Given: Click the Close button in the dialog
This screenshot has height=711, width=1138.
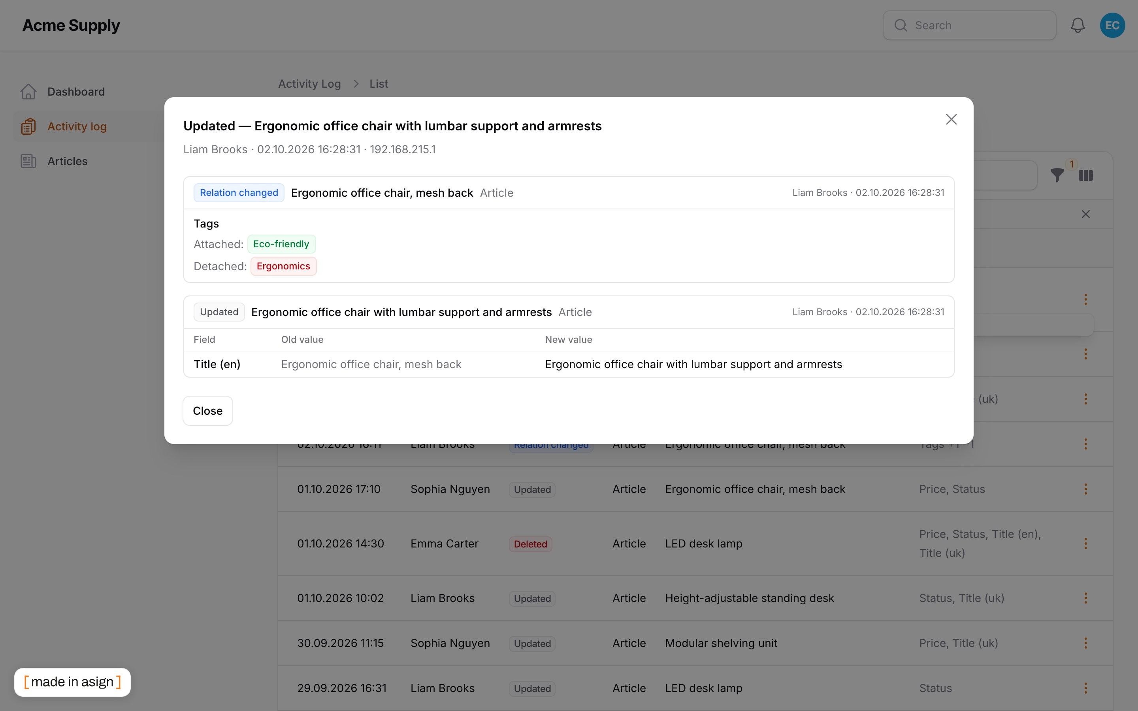Looking at the screenshot, I should (x=207, y=410).
